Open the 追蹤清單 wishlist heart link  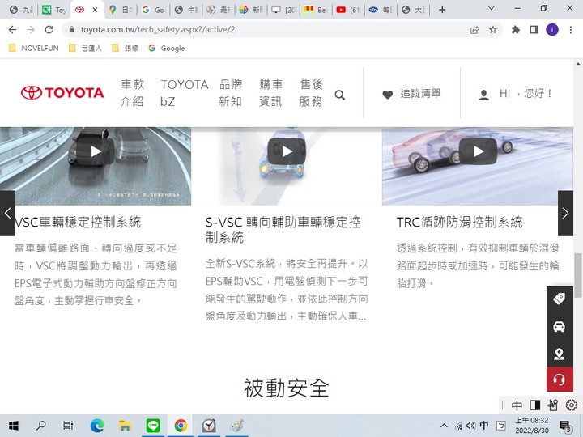click(411, 94)
